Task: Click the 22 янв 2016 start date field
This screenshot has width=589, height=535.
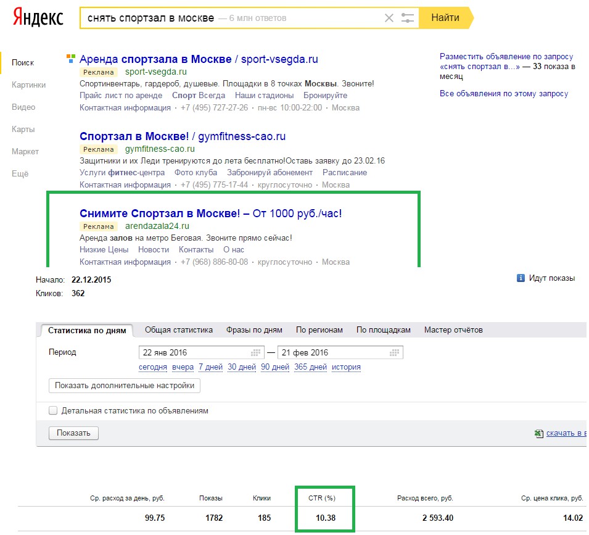Action: pyautogui.click(x=202, y=352)
